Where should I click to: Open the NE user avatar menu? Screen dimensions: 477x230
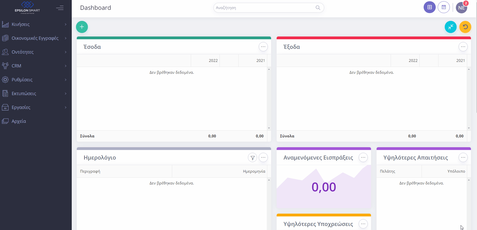(x=462, y=8)
